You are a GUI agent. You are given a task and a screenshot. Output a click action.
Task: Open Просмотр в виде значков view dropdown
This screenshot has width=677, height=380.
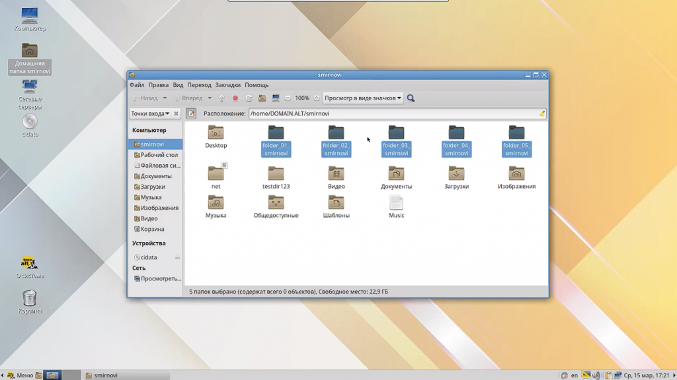[363, 98]
